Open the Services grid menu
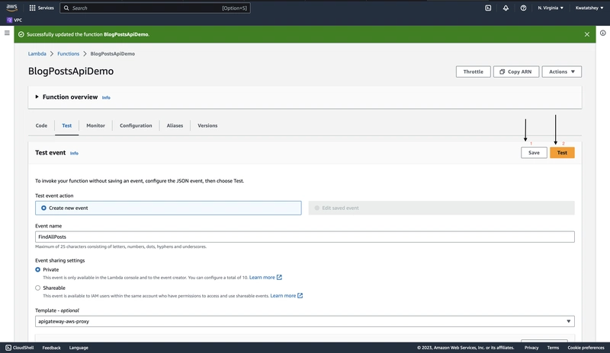This screenshot has height=353, width=610. [41, 8]
